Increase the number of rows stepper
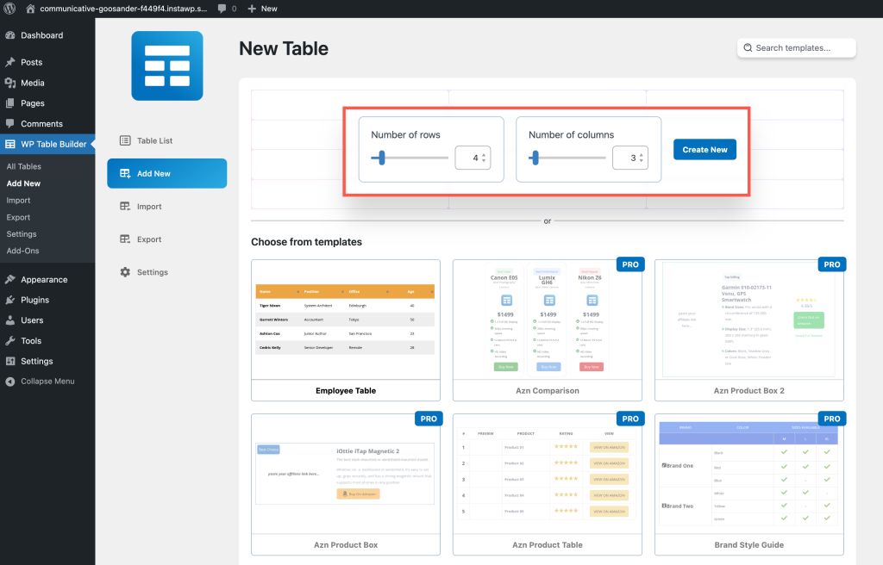Image resolution: width=883 pixels, height=565 pixels. pyautogui.click(x=484, y=155)
